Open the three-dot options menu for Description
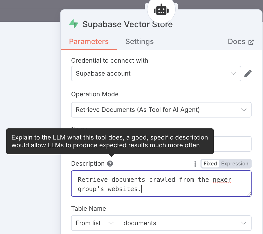 (x=195, y=164)
